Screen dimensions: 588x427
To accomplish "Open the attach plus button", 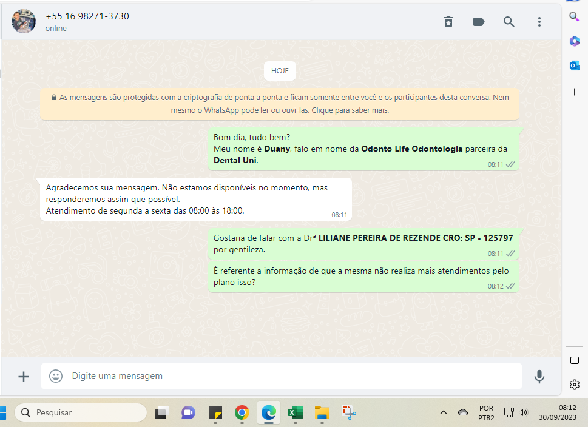I will pyautogui.click(x=24, y=377).
